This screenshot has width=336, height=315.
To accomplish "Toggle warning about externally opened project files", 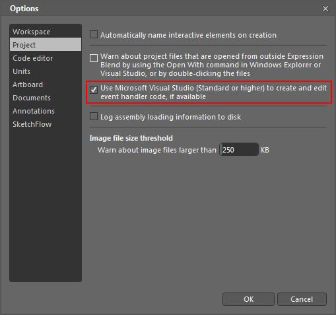I will 94,58.
